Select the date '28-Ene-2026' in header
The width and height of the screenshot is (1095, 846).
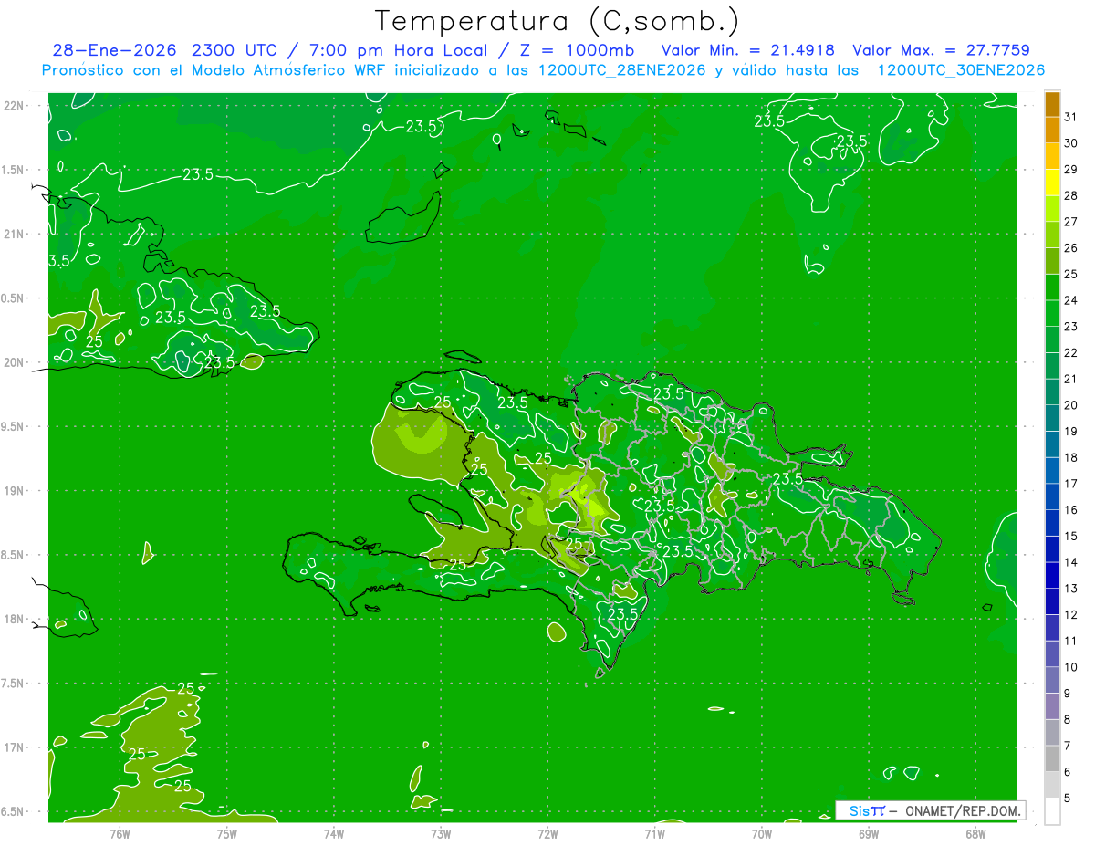pos(115,50)
